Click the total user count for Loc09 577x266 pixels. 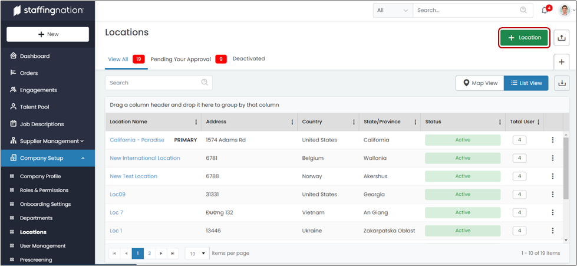pos(519,194)
